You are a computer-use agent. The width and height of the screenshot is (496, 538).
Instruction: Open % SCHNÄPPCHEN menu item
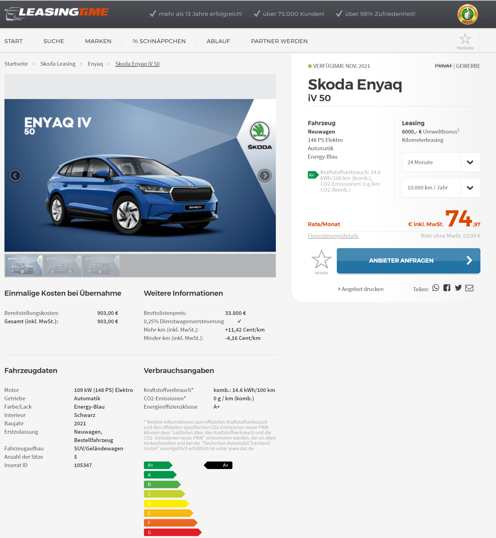pyautogui.click(x=159, y=41)
